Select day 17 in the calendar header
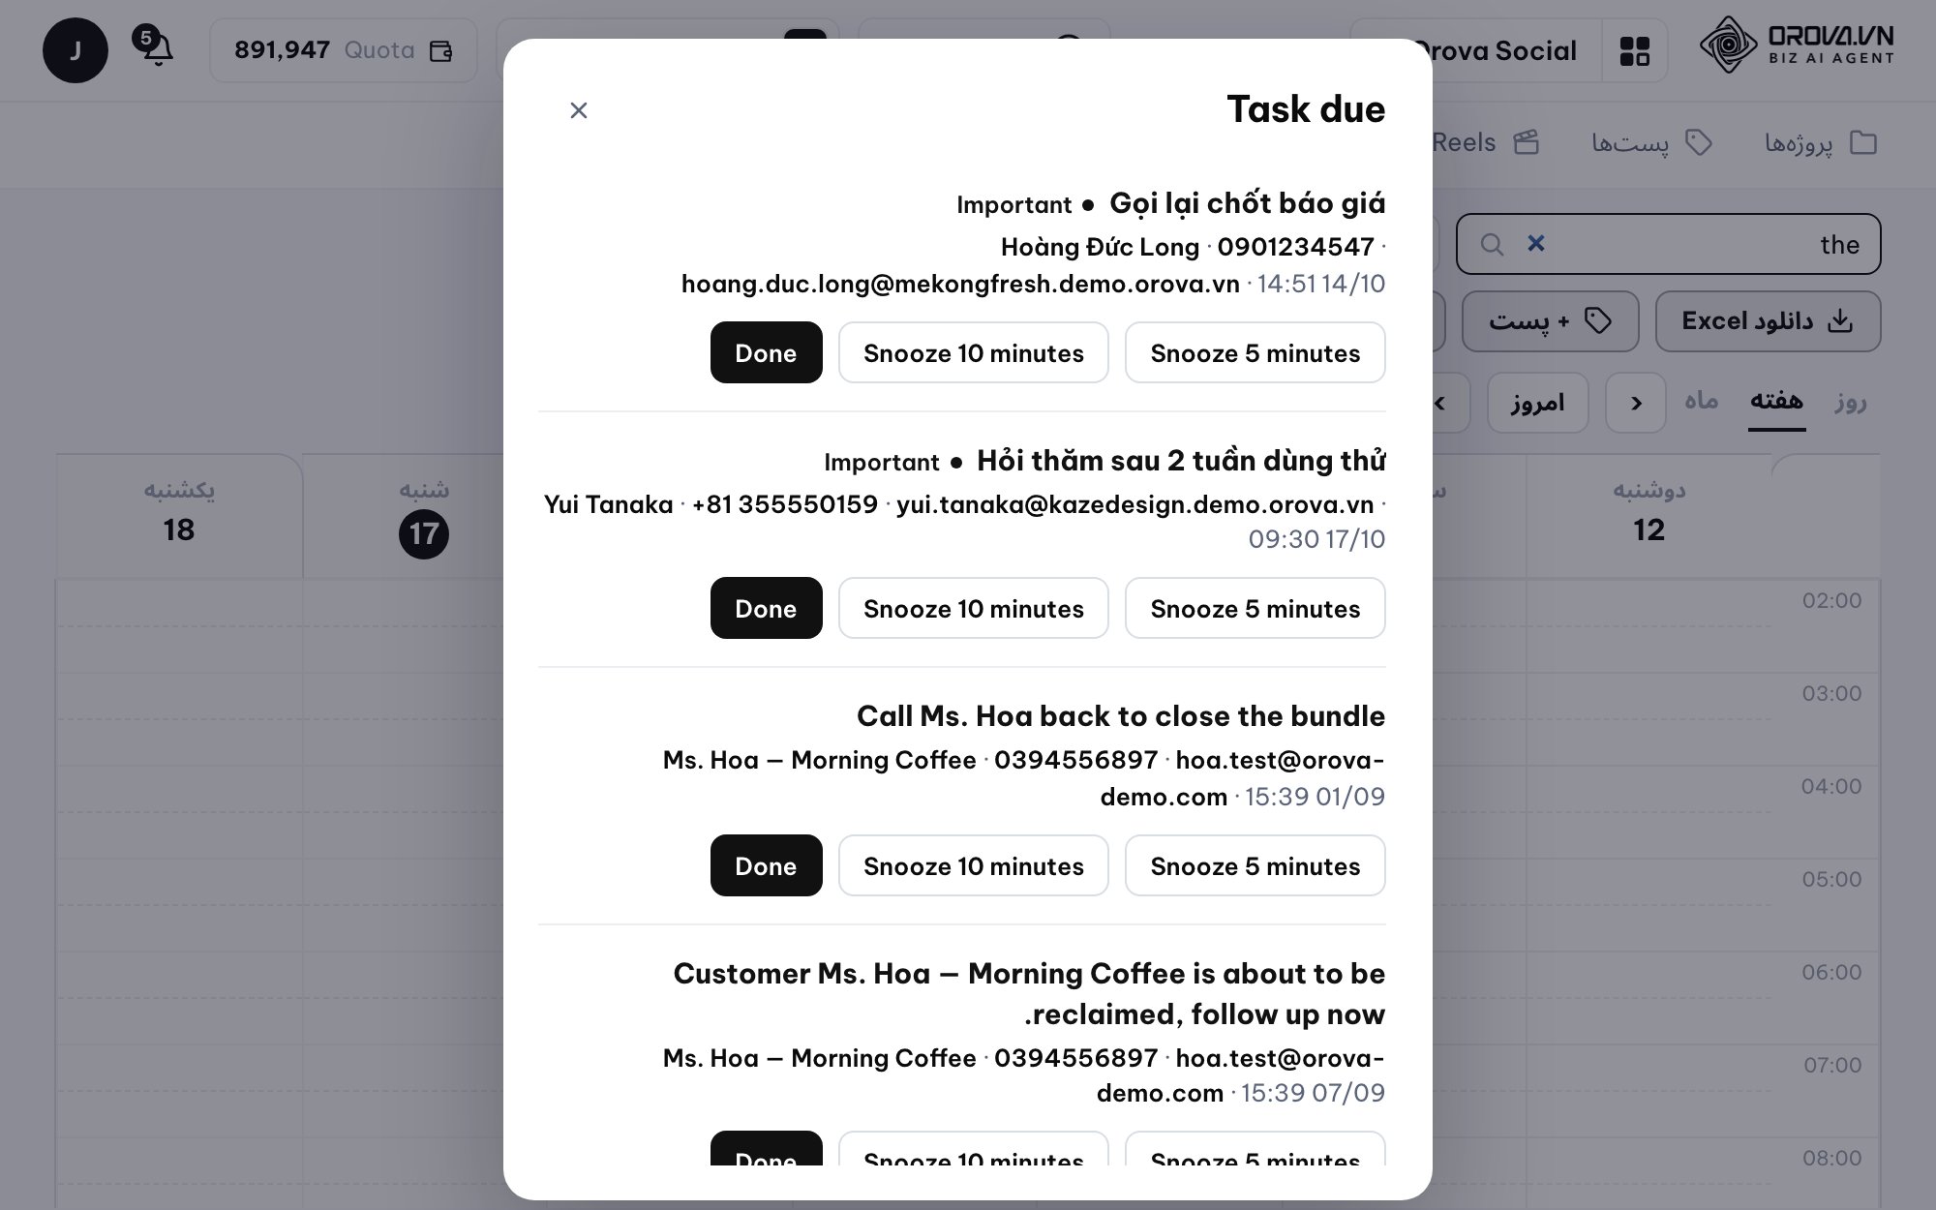 coord(424,533)
